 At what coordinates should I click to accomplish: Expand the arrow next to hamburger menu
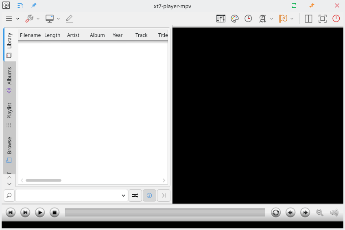(18, 19)
